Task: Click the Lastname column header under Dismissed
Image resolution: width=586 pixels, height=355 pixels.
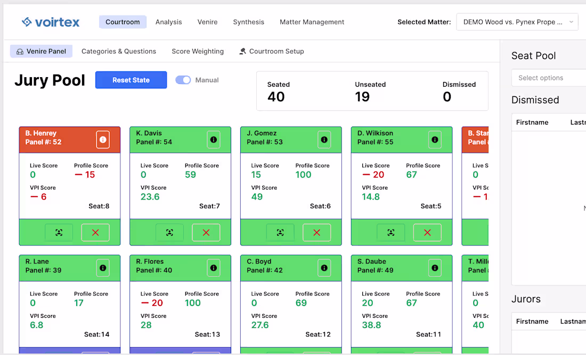Action: (578, 122)
